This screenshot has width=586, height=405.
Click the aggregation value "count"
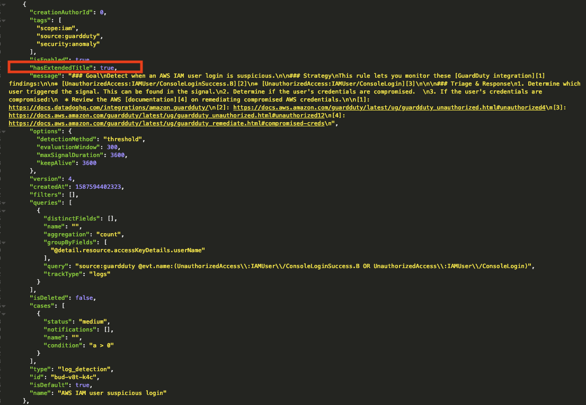point(109,235)
